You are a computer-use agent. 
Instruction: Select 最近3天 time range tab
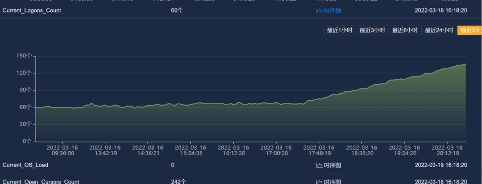(x=470, y=30)
